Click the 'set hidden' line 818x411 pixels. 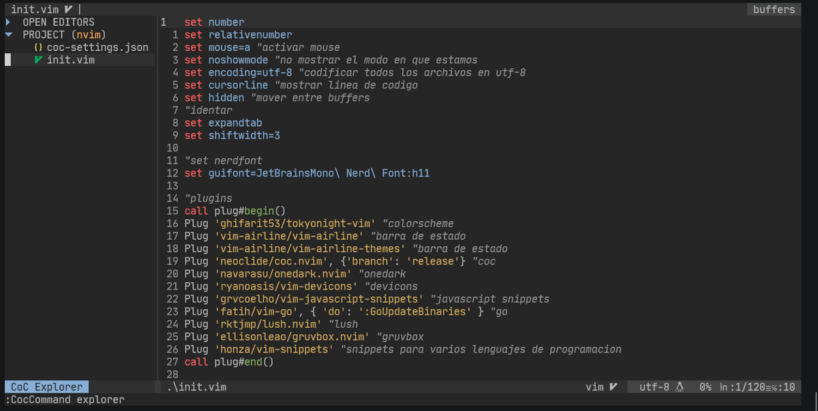tap(277, 98)
